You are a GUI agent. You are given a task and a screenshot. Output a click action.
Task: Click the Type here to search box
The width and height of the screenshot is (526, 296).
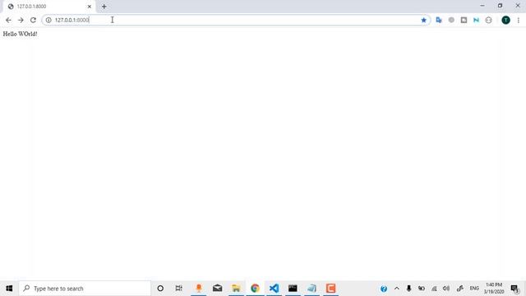85,289
